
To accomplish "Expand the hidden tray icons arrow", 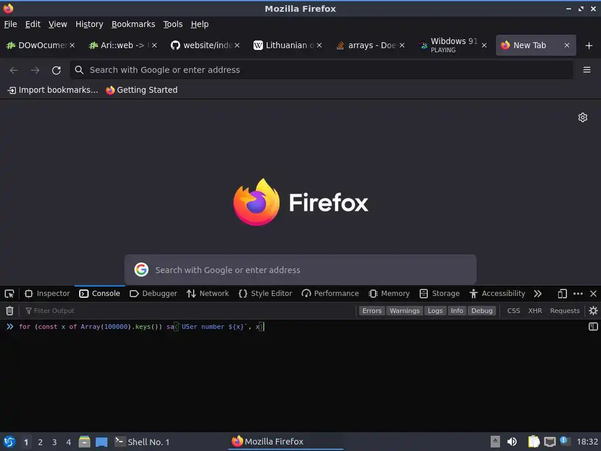I will (x=495, y=442).
